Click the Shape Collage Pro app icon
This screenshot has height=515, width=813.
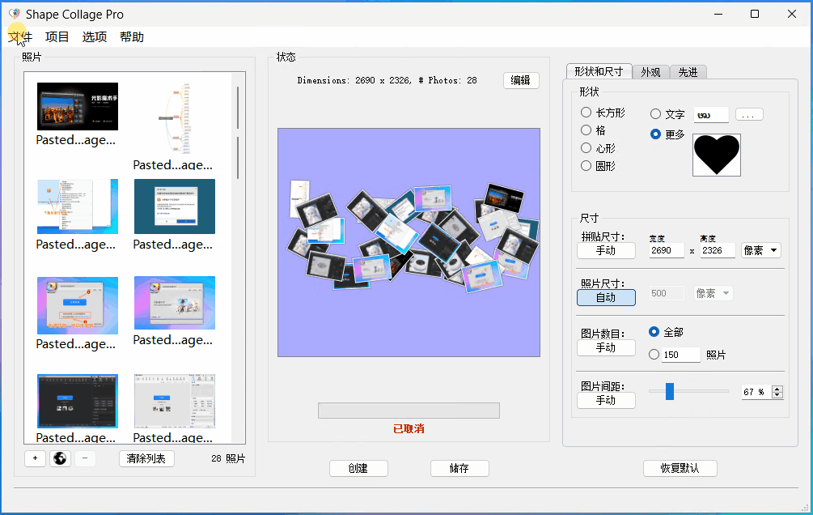[x=15, y=14]
